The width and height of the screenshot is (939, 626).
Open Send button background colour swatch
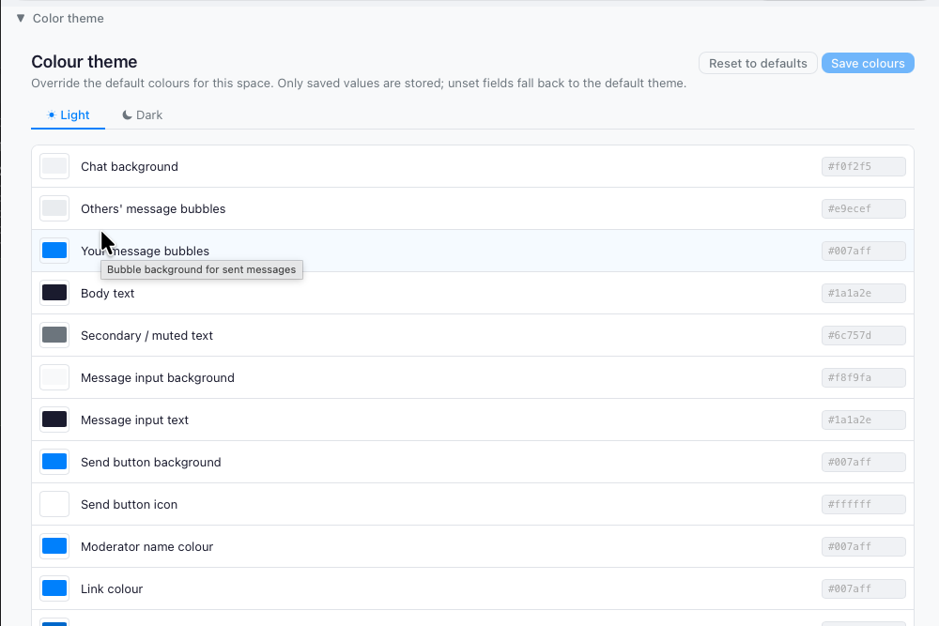click(54, 462)
